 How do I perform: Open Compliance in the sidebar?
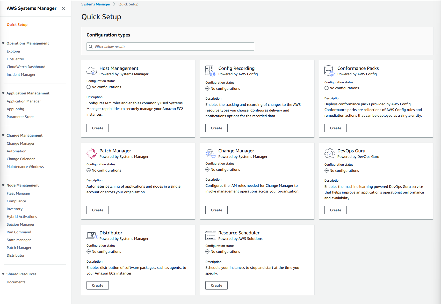coord(16,201)
